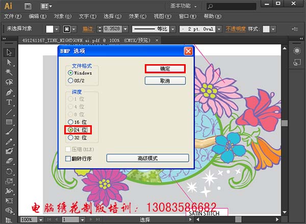Open the 效果 menu
The width and height of the screenshot is (306, 224).
134,16
